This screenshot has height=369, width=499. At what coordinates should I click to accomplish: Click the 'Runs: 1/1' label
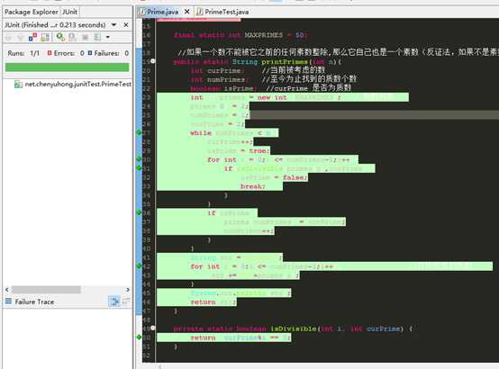[23, 53]
